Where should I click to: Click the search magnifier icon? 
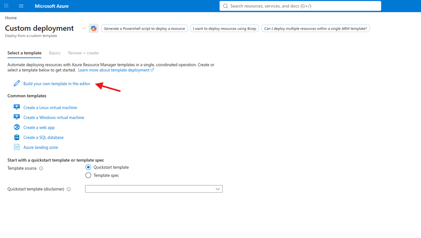coord(225,6)
